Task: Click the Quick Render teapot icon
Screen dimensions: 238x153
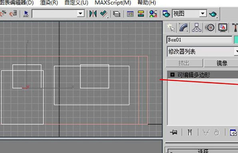Action: [213, 14]
